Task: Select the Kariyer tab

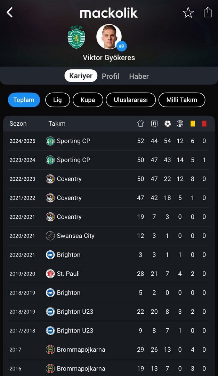Action: 81,76
